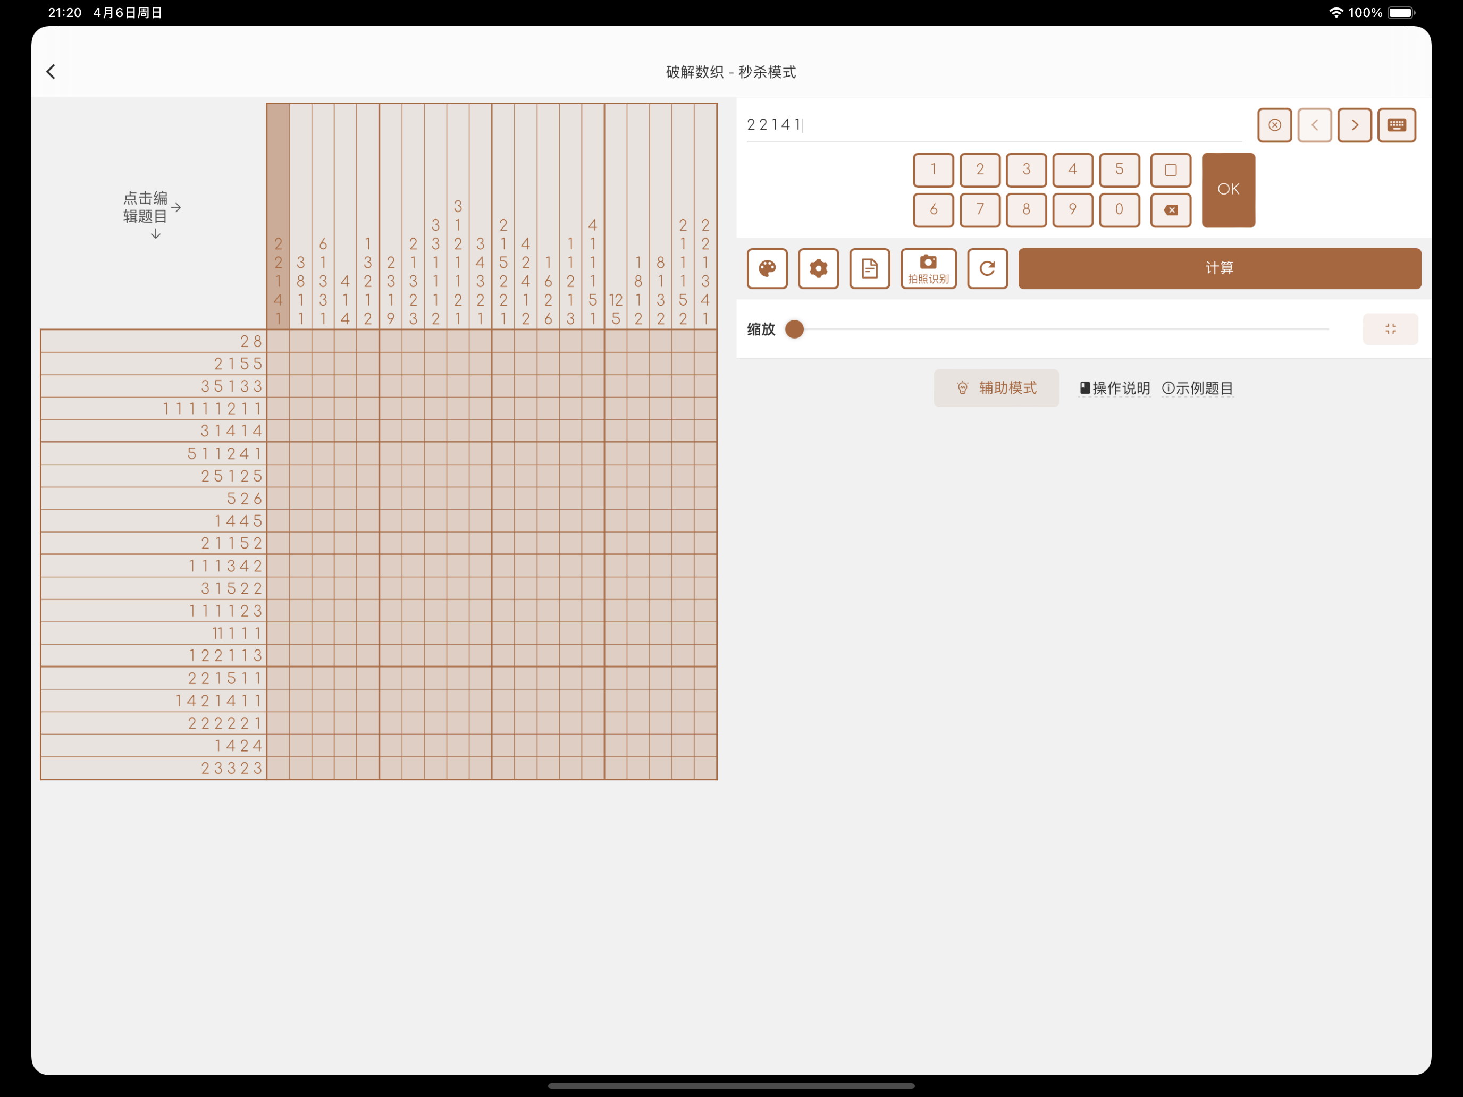Viewport: 1463px width, 1097px height.
Task: Click the 缩放 zoom slider handle
Action: pyautogui.click(x=794, y=328)
